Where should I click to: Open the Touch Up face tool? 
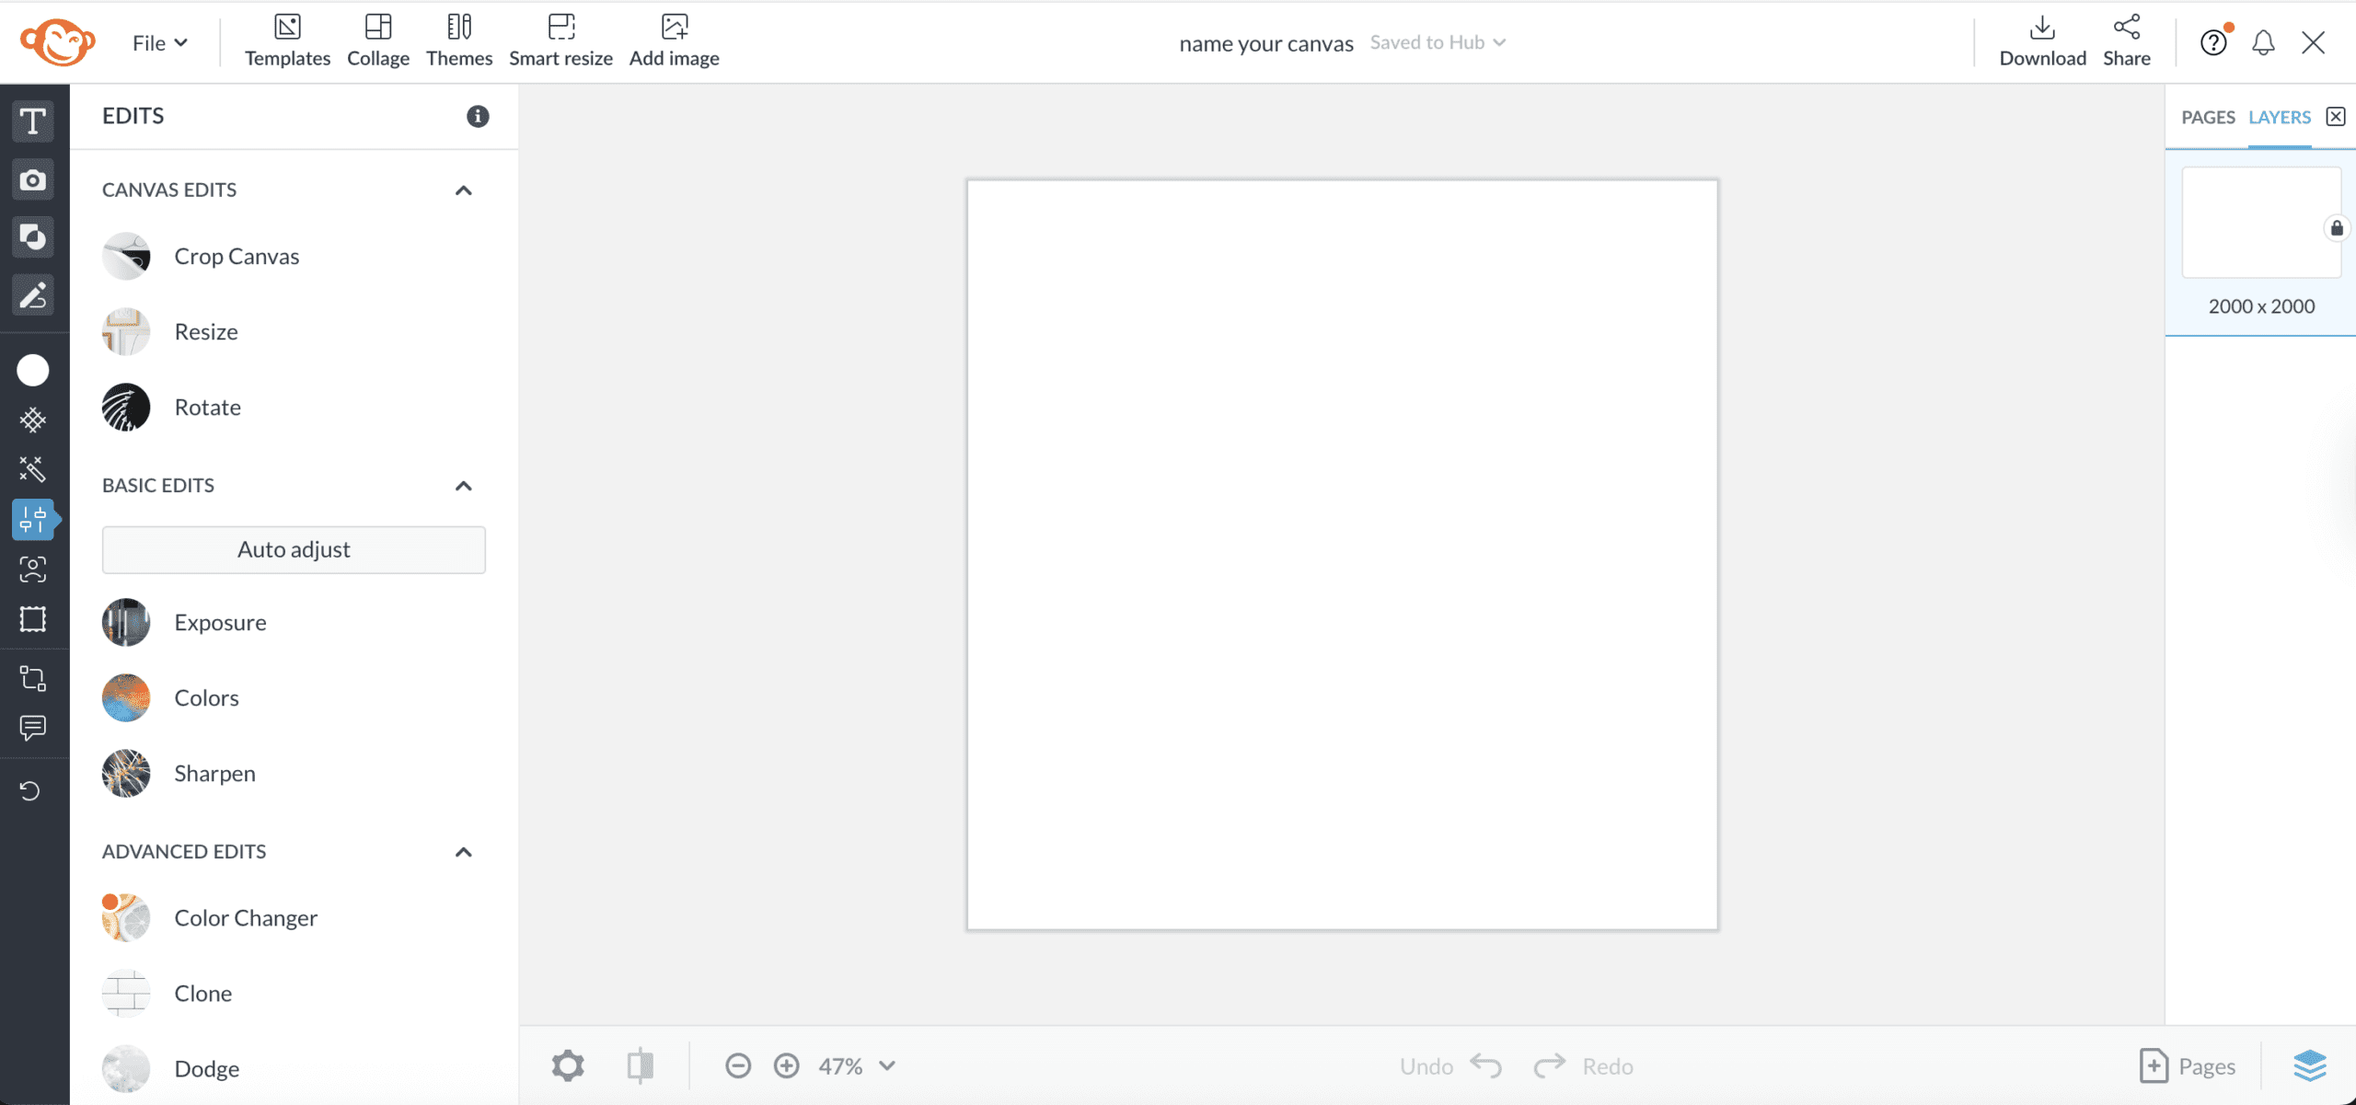(33, 570)
